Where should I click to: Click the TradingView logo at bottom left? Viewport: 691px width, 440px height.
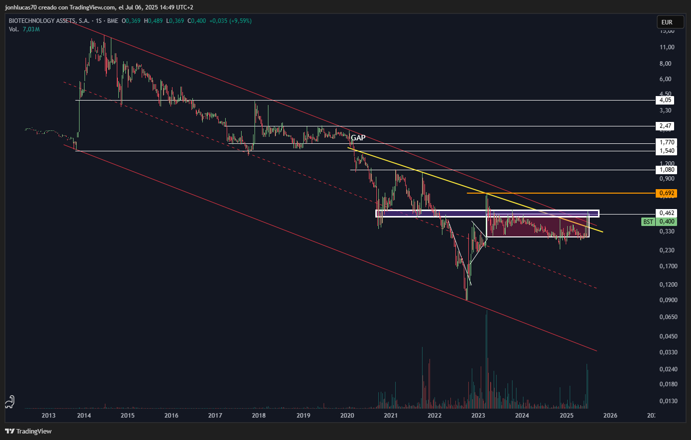pos(28,431)
